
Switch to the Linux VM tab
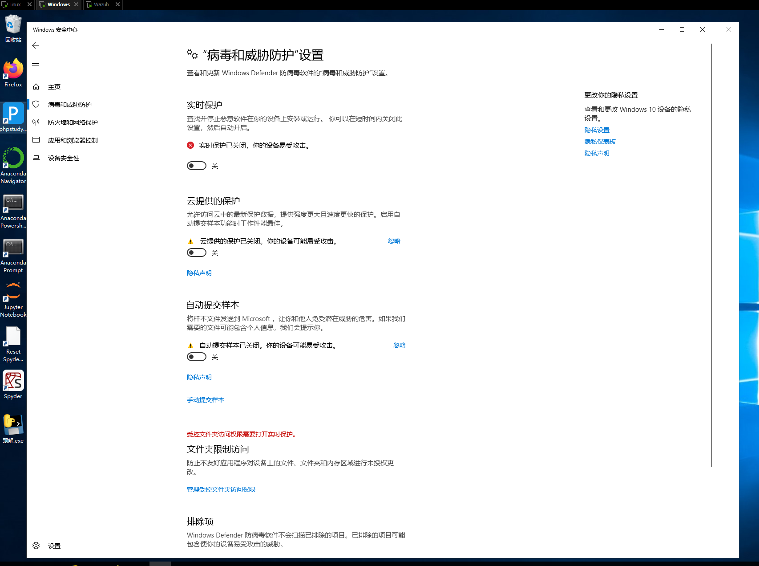pyautogui.click(x=15, y=4)
